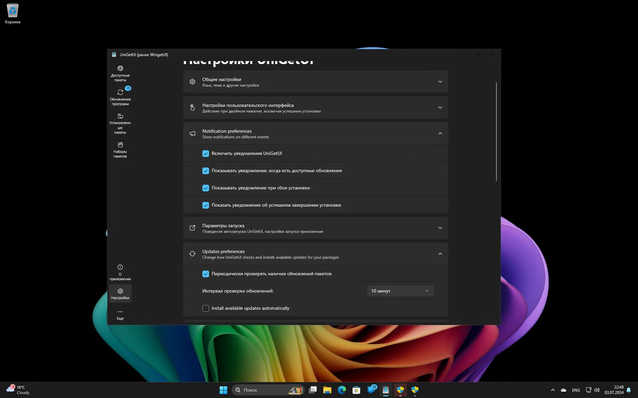
Task: Open the notification bell in system tray
Action: pos(629,390)
